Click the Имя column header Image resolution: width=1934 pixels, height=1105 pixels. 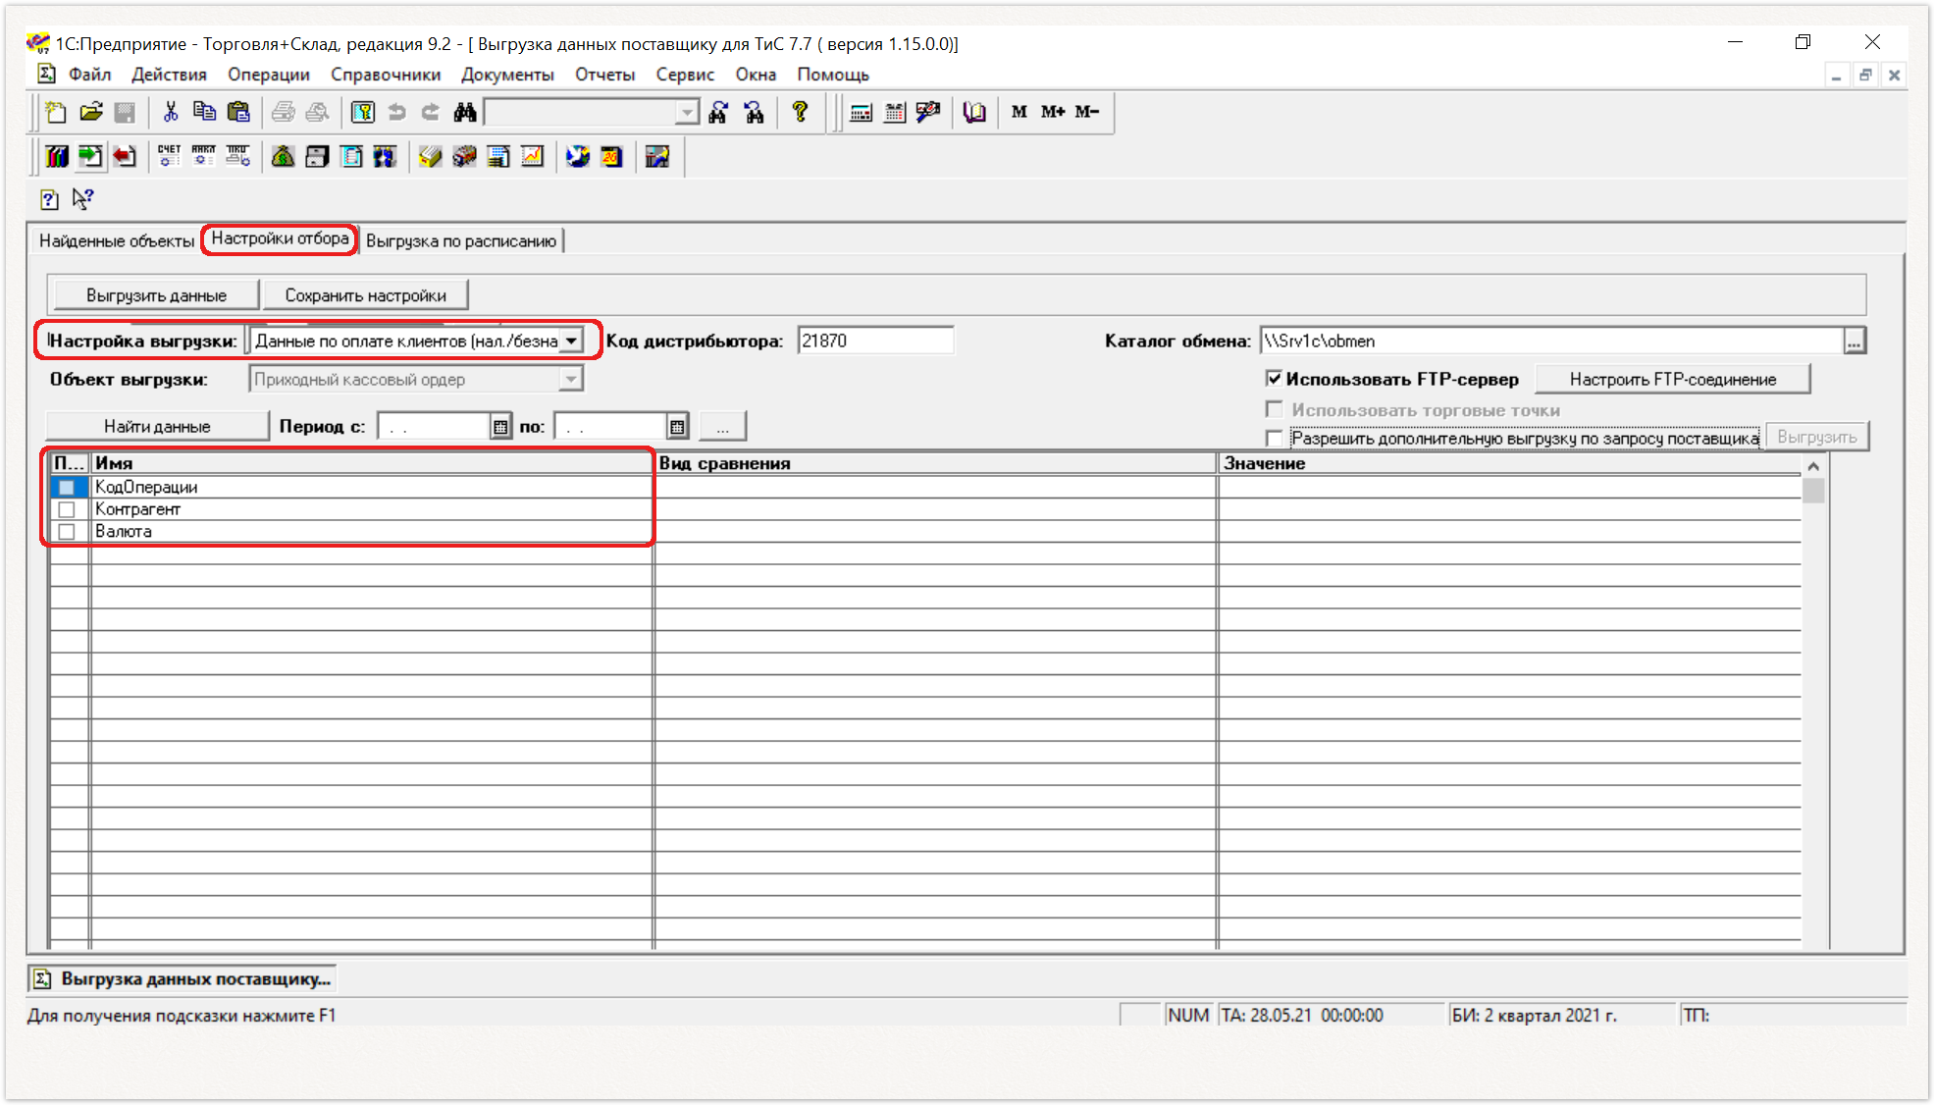point(371,463)
